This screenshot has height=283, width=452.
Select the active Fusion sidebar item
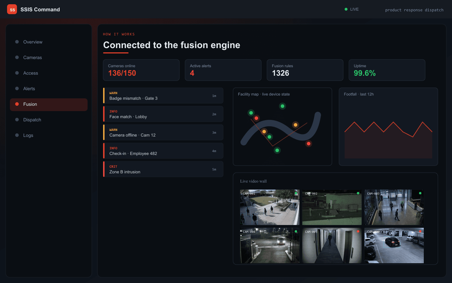(x=49, y=104)
